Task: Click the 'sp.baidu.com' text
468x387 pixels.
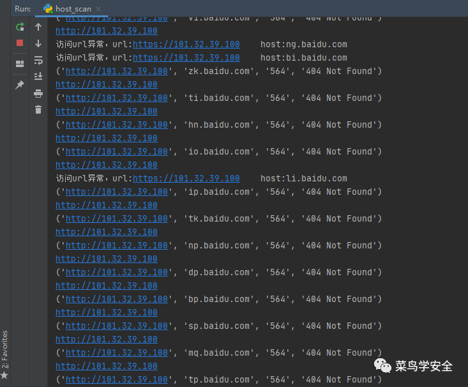Action: point(219,326)
